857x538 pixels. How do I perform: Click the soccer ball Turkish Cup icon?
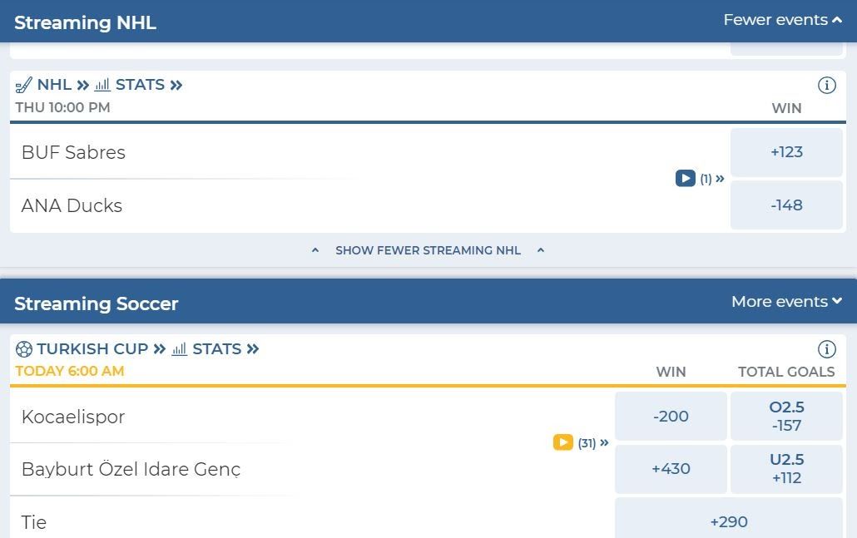[23, 349]
